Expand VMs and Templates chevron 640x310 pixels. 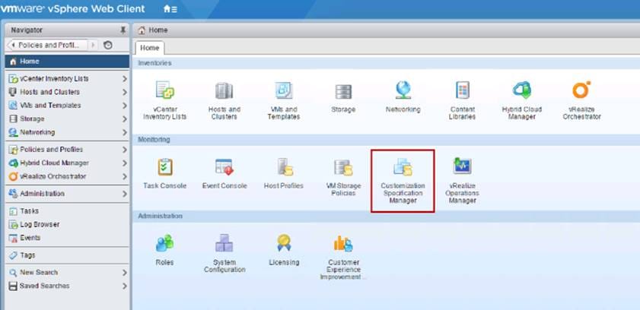coord(125,106)
